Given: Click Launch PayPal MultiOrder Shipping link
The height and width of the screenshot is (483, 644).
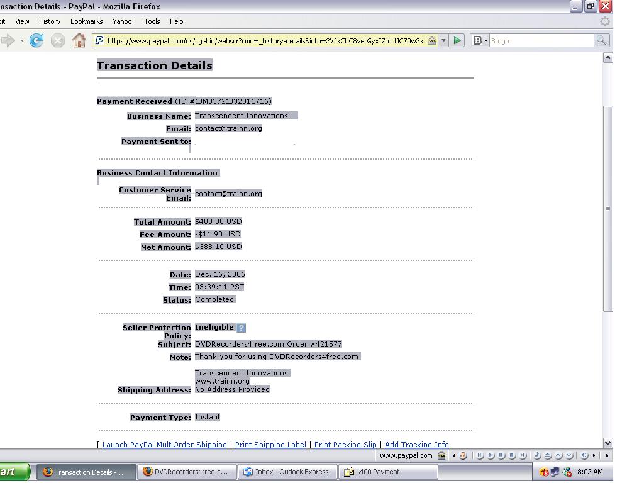Looking at the screenshot, I should [164, 445].
